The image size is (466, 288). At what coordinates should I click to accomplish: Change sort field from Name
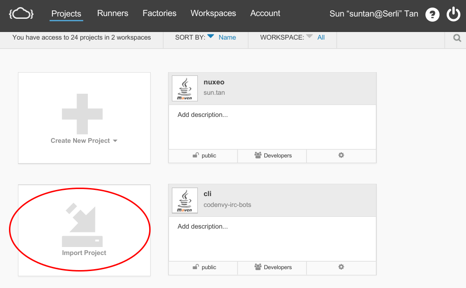(x=227, y=37)
